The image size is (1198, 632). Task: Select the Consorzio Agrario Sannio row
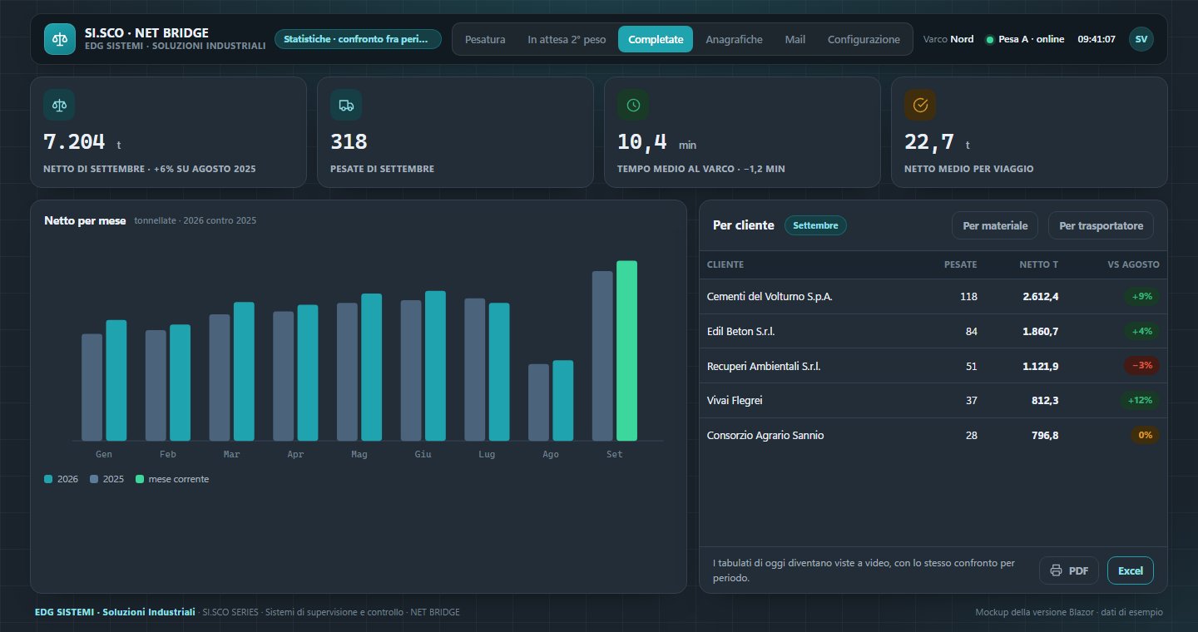click(933, 435)
